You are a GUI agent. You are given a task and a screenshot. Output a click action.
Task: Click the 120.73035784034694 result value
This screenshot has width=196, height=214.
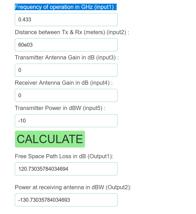[x=43, y=169]
